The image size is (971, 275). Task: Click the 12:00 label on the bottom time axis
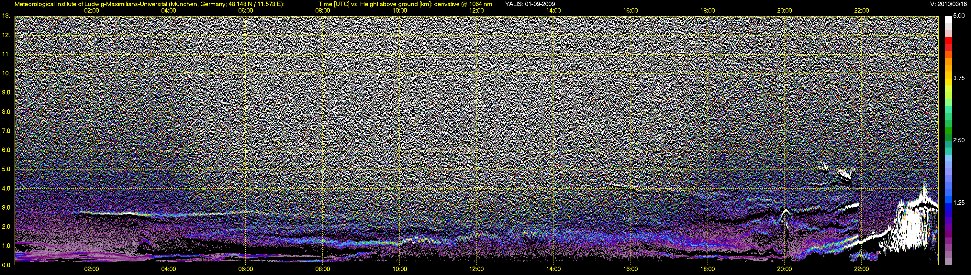(x=476, y=269)
